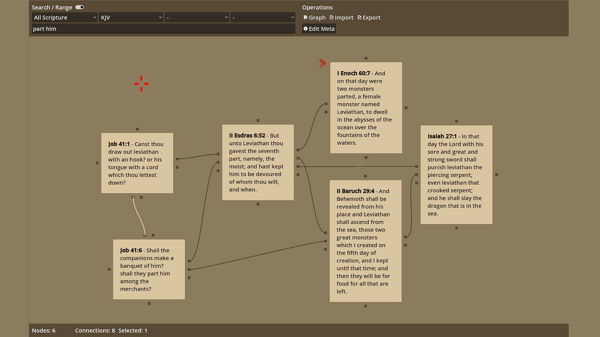Click the Export operation label
Image resolution: width=600 pixels, height=337 pixels.
(371, 17)
